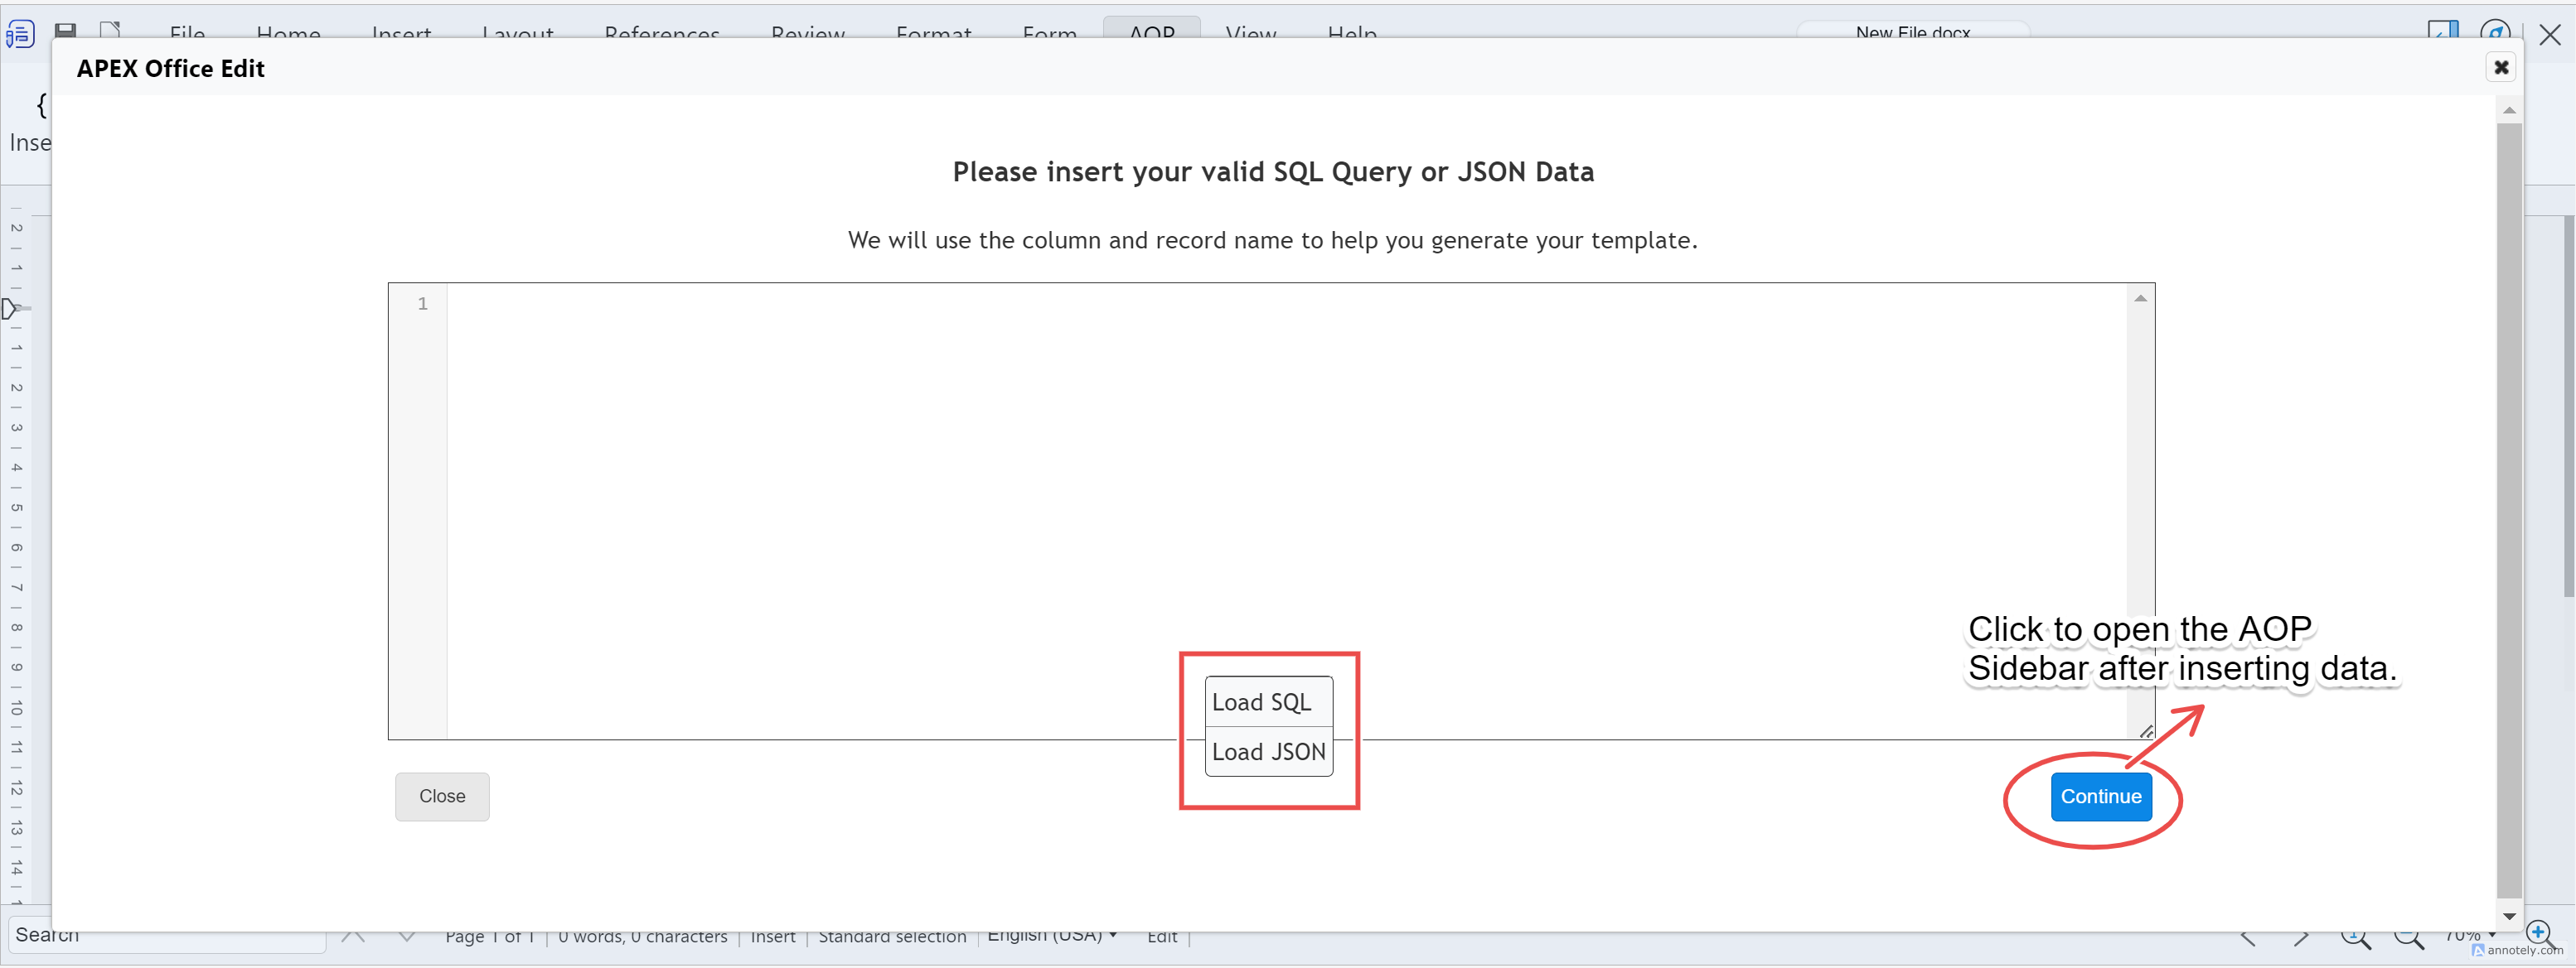2576x968 pixels.
Task: Click the next page arrow in status bar
Action: [x=2301, y=938]
